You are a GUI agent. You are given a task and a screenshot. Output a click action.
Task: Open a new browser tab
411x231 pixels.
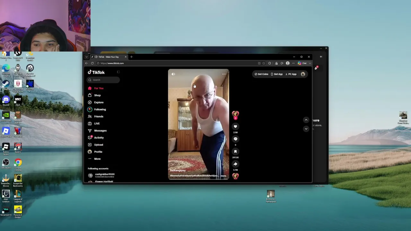[x=131, y=57]
